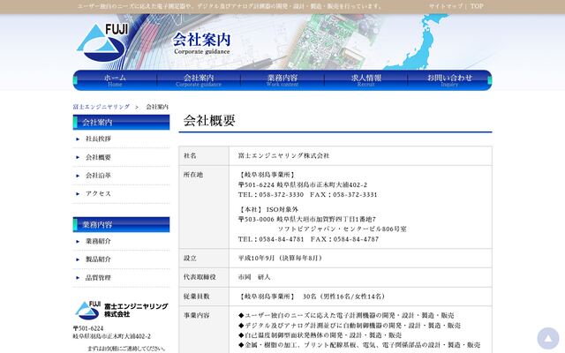Image resolution: width=565 pixels, height=353 pixels.
Task: Click the ソフトピアジャパン・センタービル806号室 line
Action: pos(342,229)
